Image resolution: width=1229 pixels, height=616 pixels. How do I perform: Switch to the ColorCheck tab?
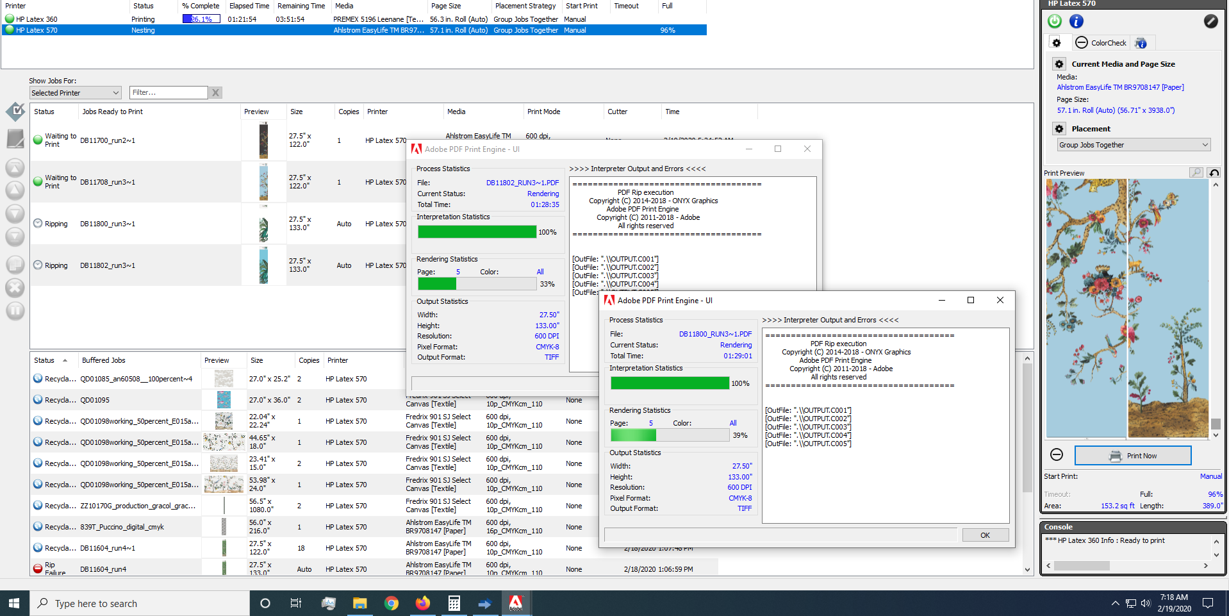coord(1101,43)
